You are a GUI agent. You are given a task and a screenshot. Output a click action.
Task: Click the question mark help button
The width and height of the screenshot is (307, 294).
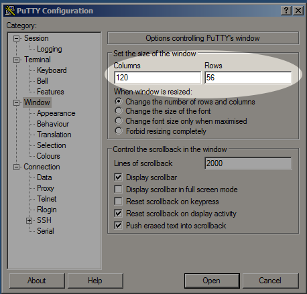pyautogui.click(x=286, y=11)
